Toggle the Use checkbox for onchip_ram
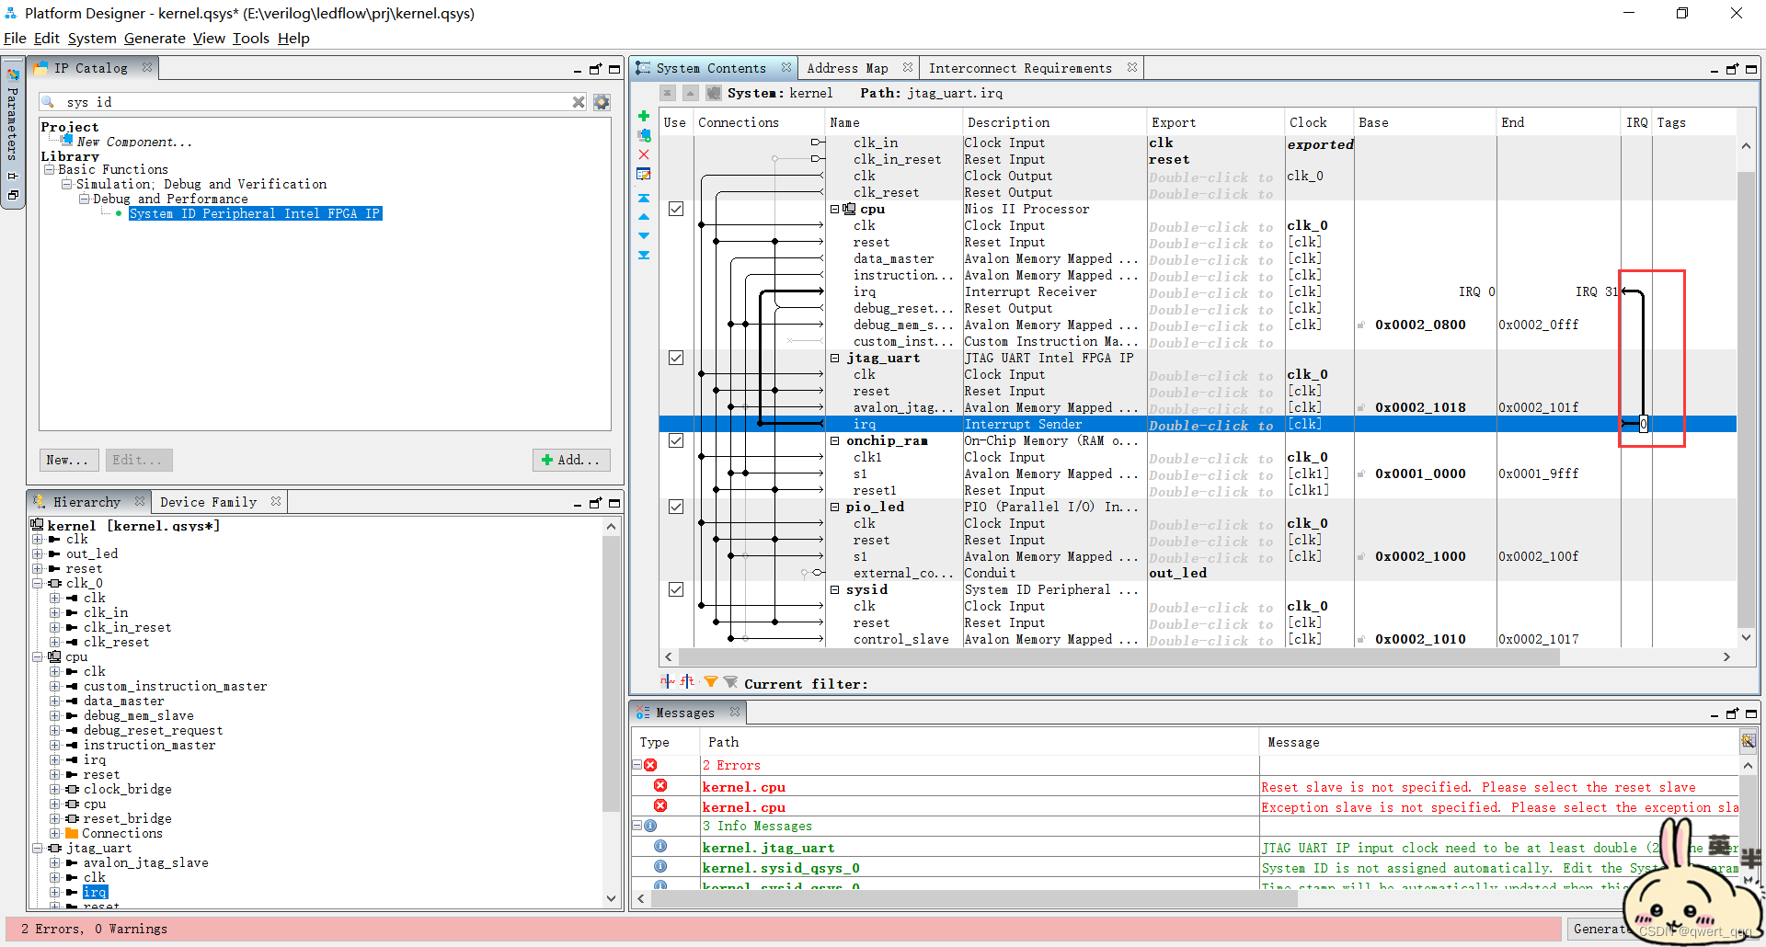1766x947 pixels. pyautogui.click(x=676, y=440)
